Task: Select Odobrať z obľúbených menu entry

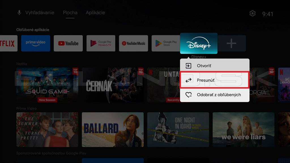Action: (x=215, y=95)
